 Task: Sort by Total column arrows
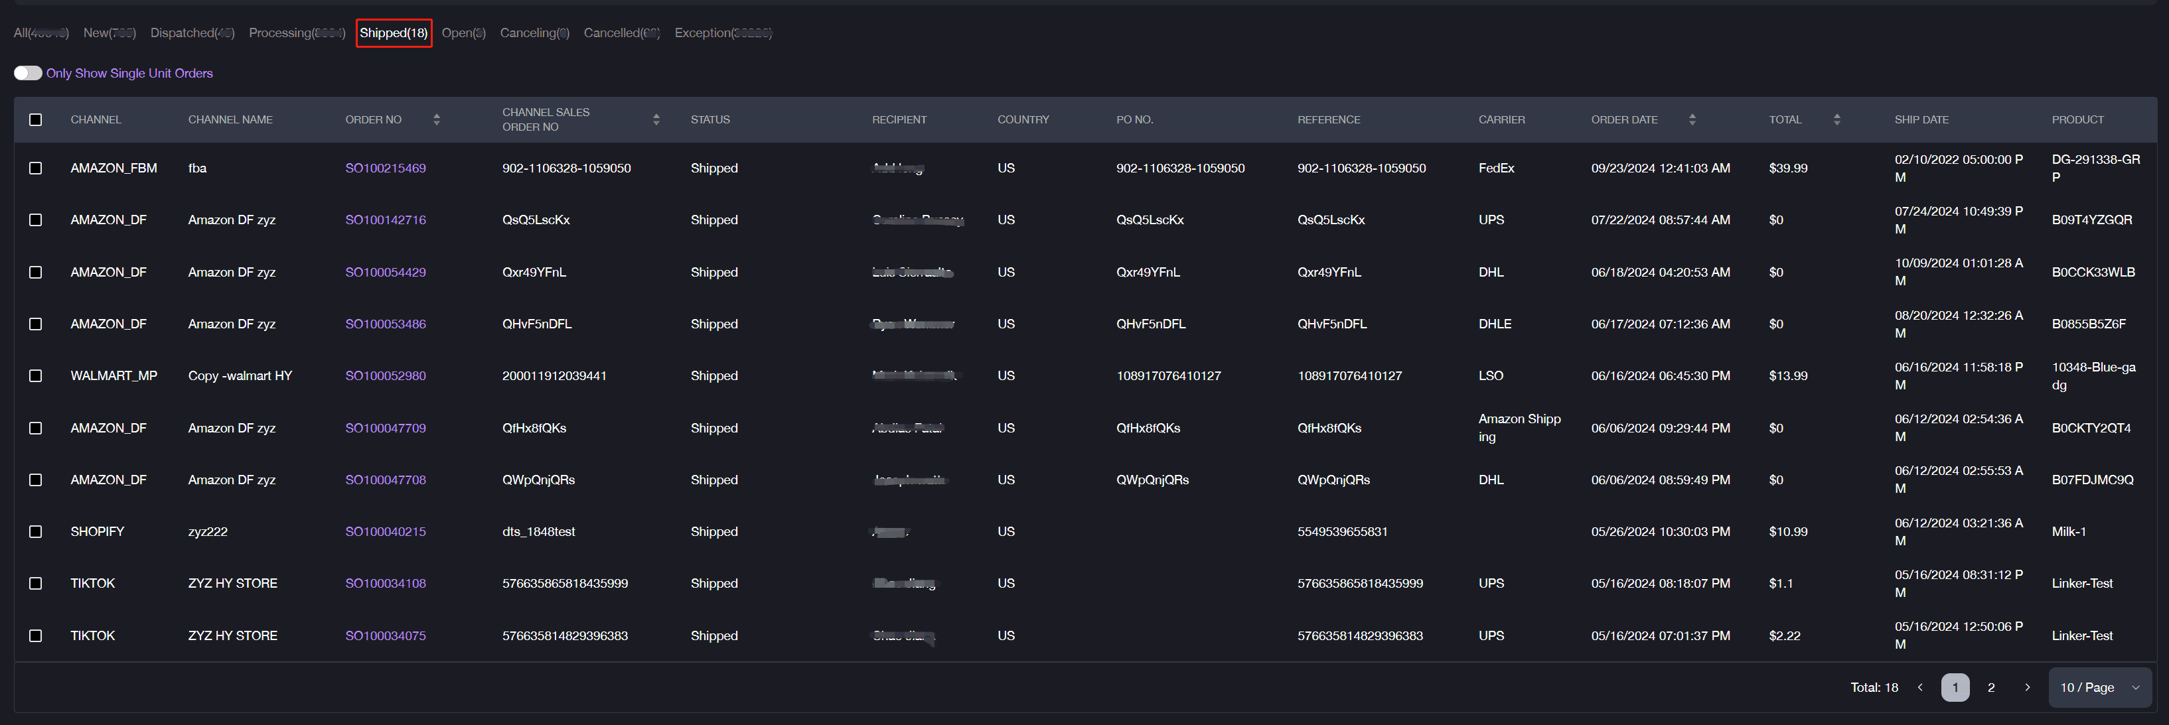(1836, 119)
